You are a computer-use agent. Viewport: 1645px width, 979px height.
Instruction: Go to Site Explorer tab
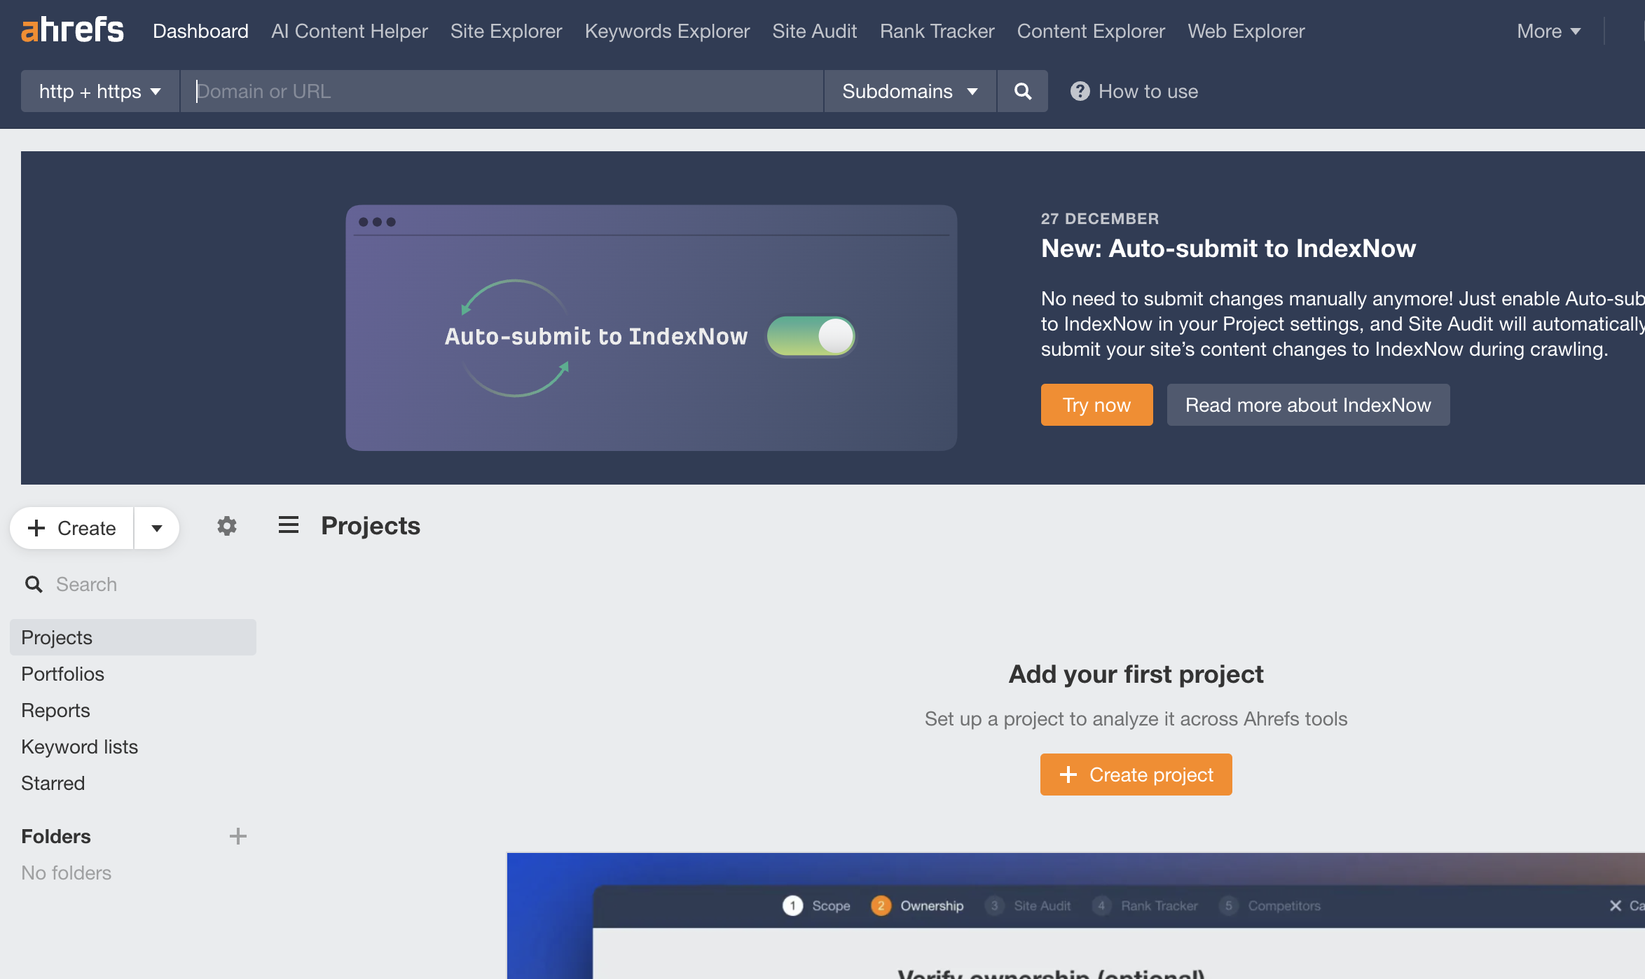[506, 31]
